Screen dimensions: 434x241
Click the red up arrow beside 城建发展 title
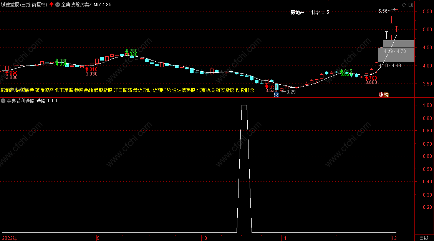click(51, 5)
